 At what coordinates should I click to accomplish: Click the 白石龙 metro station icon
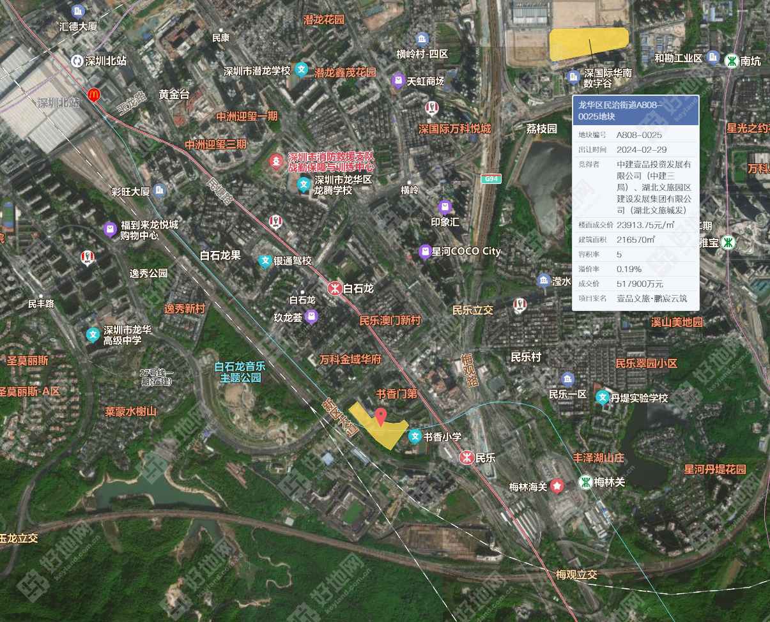point(334,288)
